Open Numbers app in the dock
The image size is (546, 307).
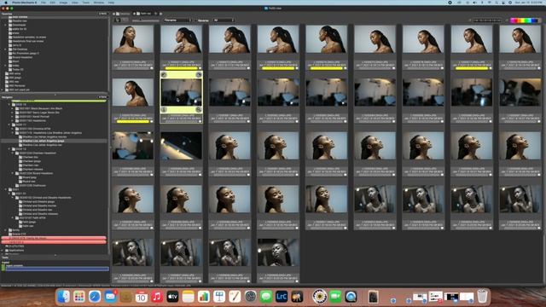coord(204,297)
